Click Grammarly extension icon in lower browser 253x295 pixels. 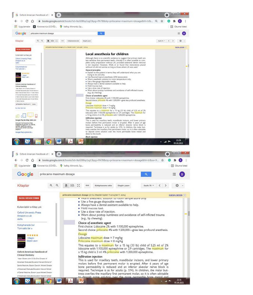coord(169,160)
